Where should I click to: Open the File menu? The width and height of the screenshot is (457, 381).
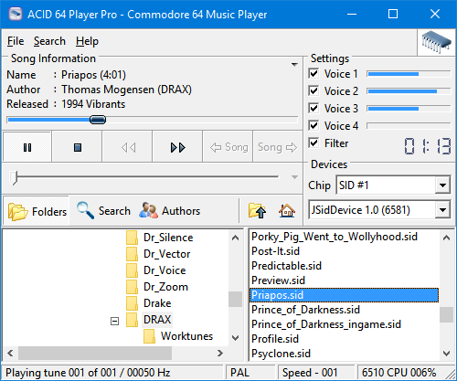[x=16, y=41]
